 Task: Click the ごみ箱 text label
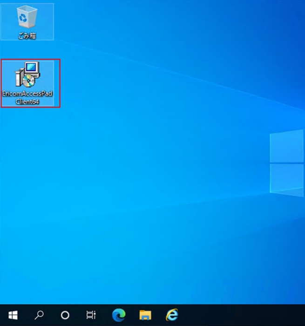point(27,36)
